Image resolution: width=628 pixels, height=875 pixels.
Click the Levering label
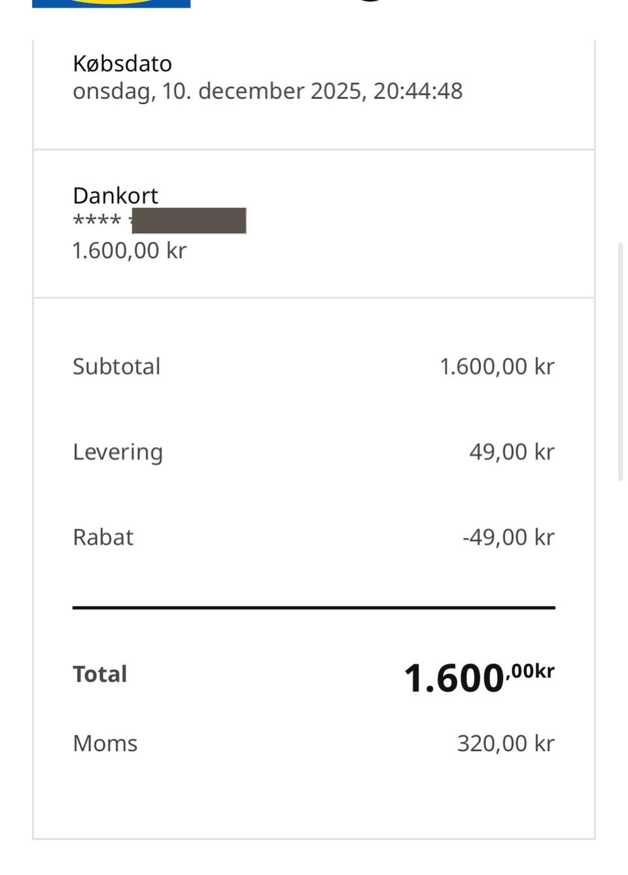(118, 452)
